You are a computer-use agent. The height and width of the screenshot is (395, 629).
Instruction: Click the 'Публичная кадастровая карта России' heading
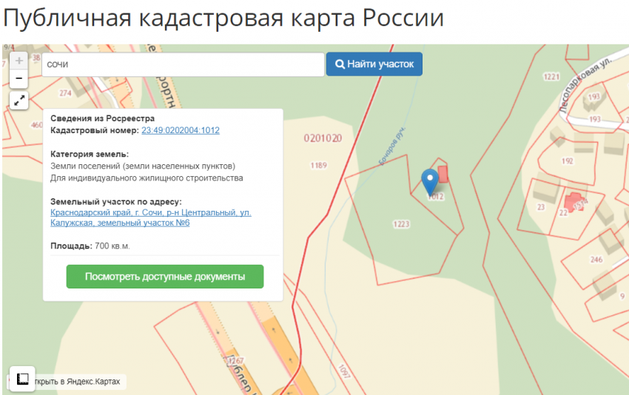click(223, 18)
